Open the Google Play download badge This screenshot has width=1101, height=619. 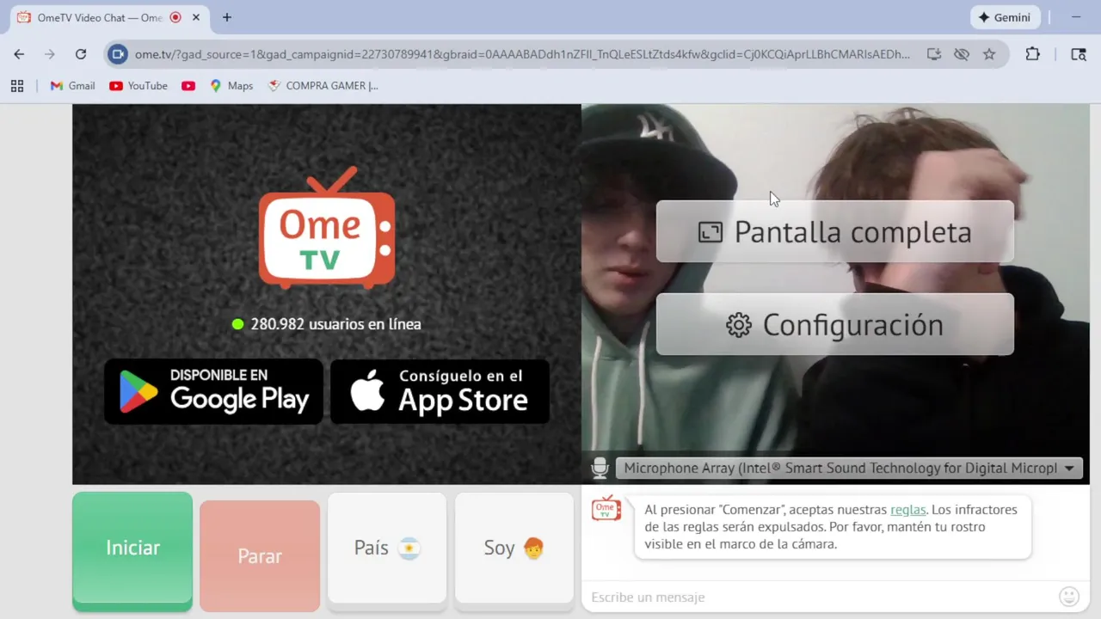[x=213, y=392]
